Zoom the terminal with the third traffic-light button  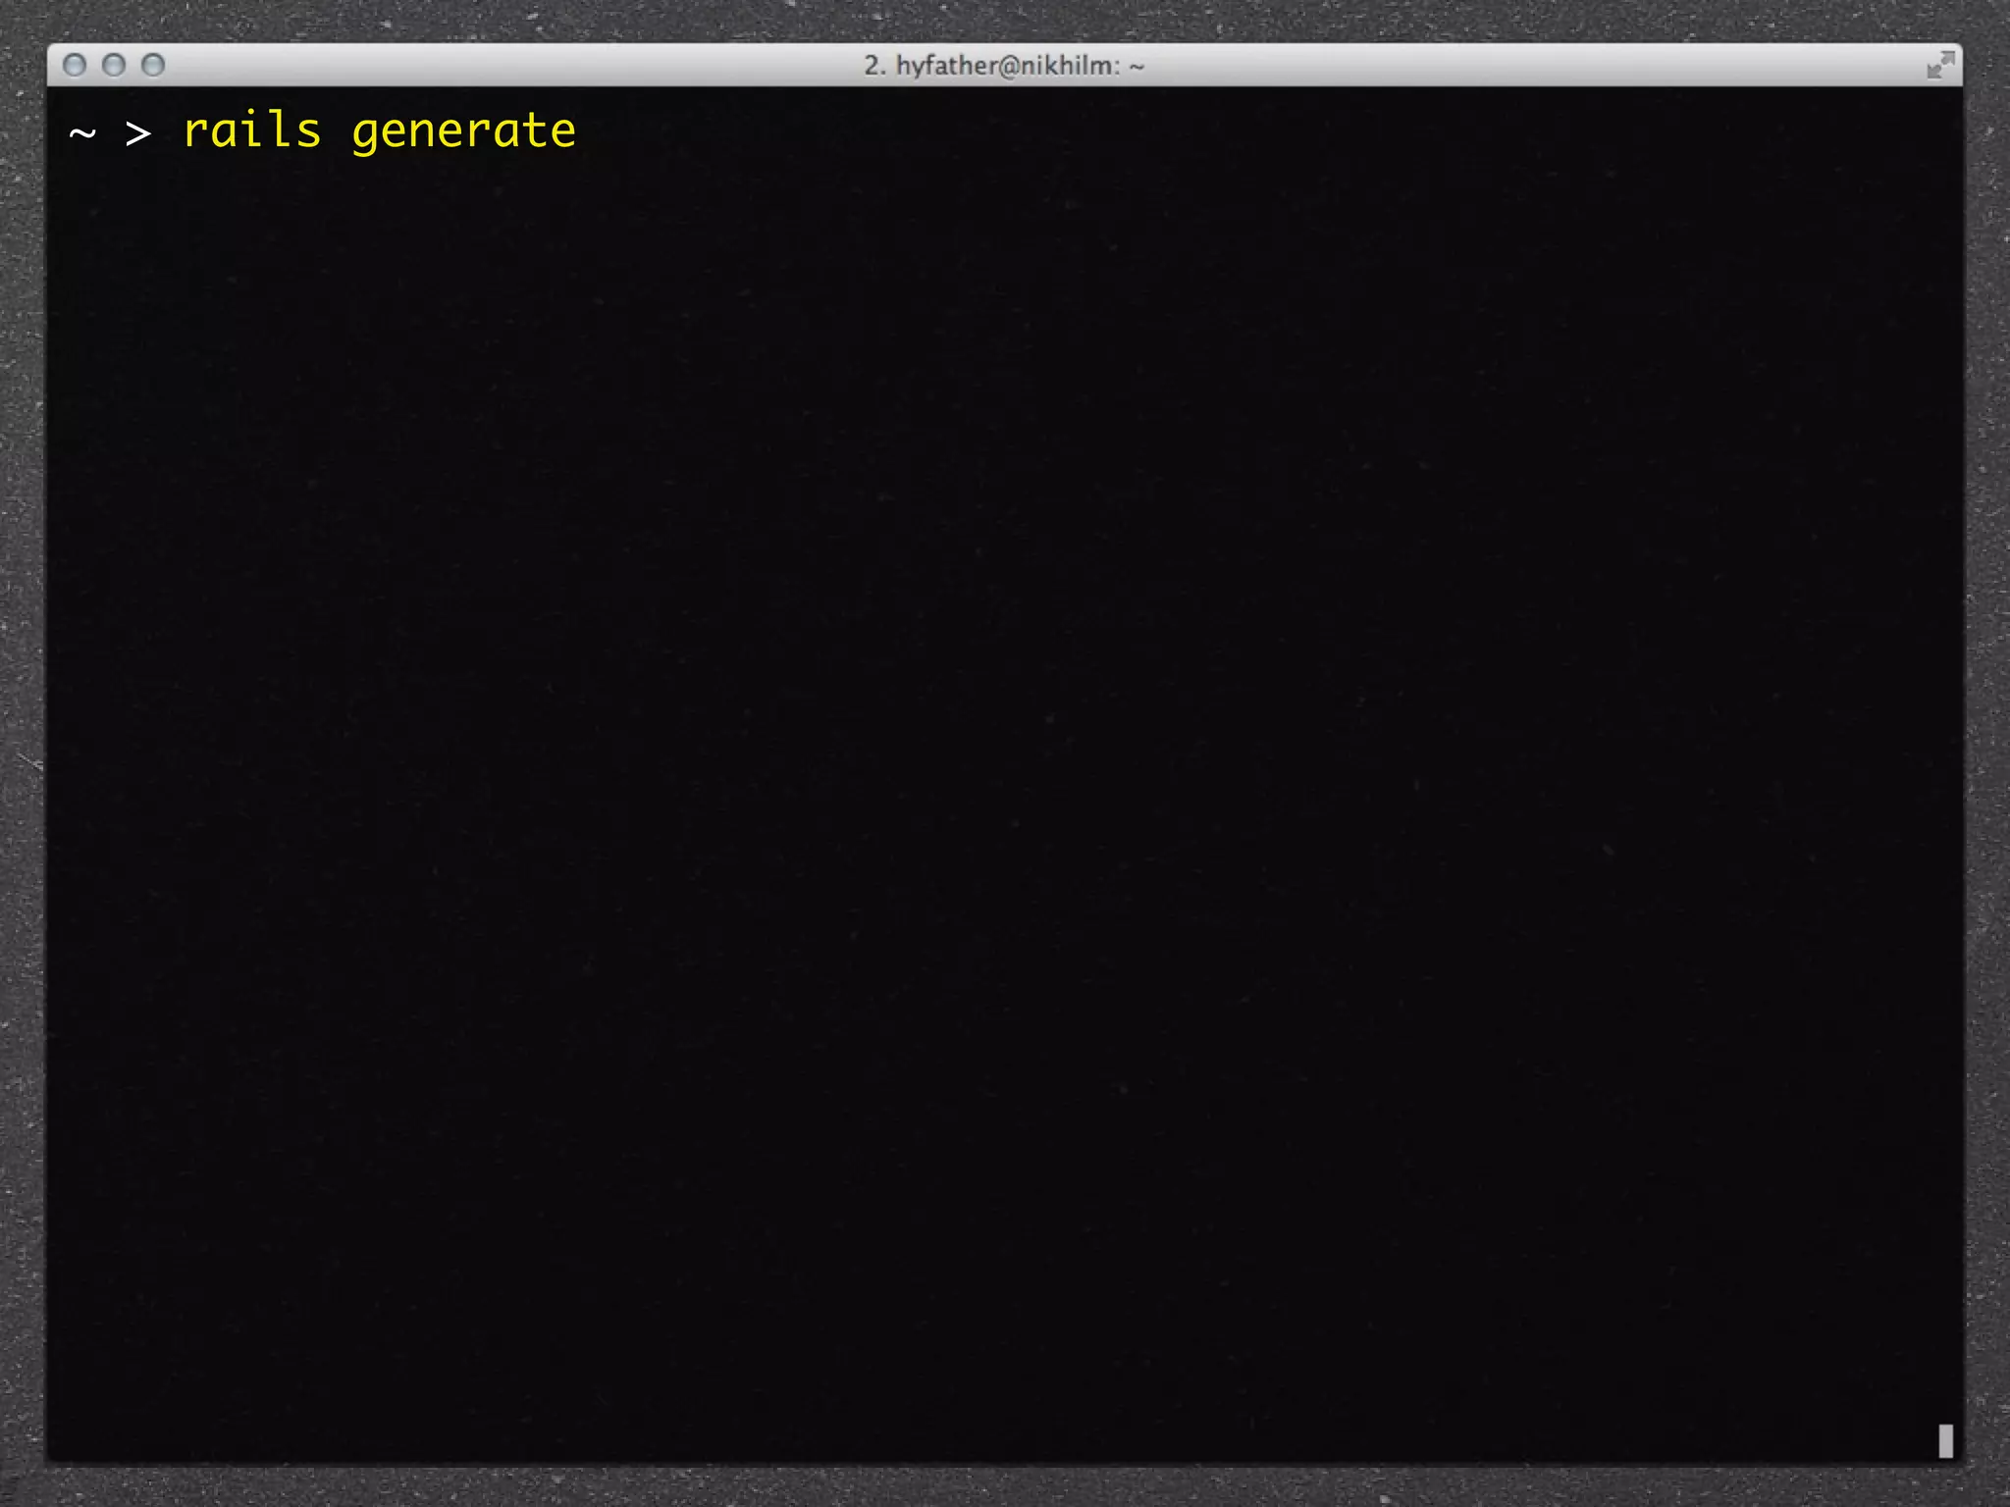(x=153, y=65)
